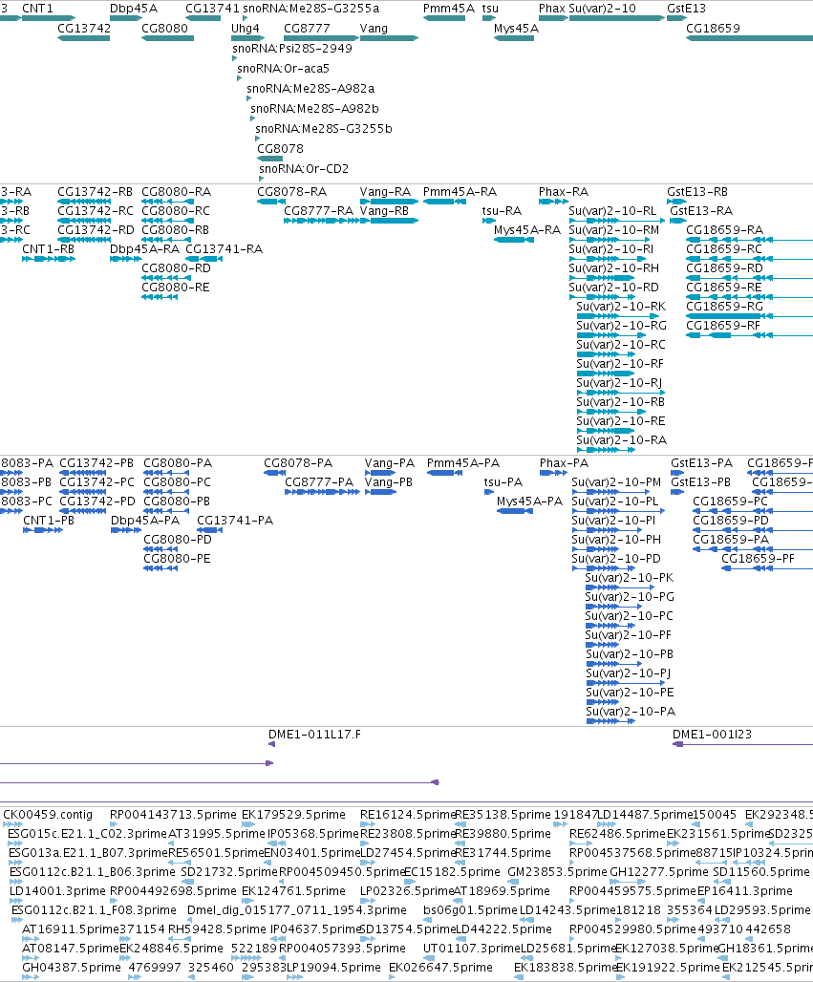Click the GM23853.5prime EST label
Image resolution: width=813 pixels, height=982 pixels.
click(x=558, y=871)
